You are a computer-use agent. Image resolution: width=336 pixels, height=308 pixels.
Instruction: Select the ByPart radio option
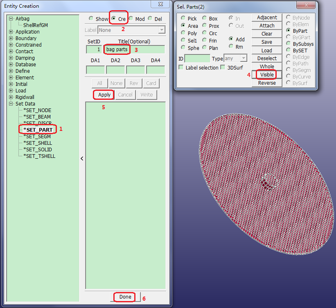(x=289, y=31)
